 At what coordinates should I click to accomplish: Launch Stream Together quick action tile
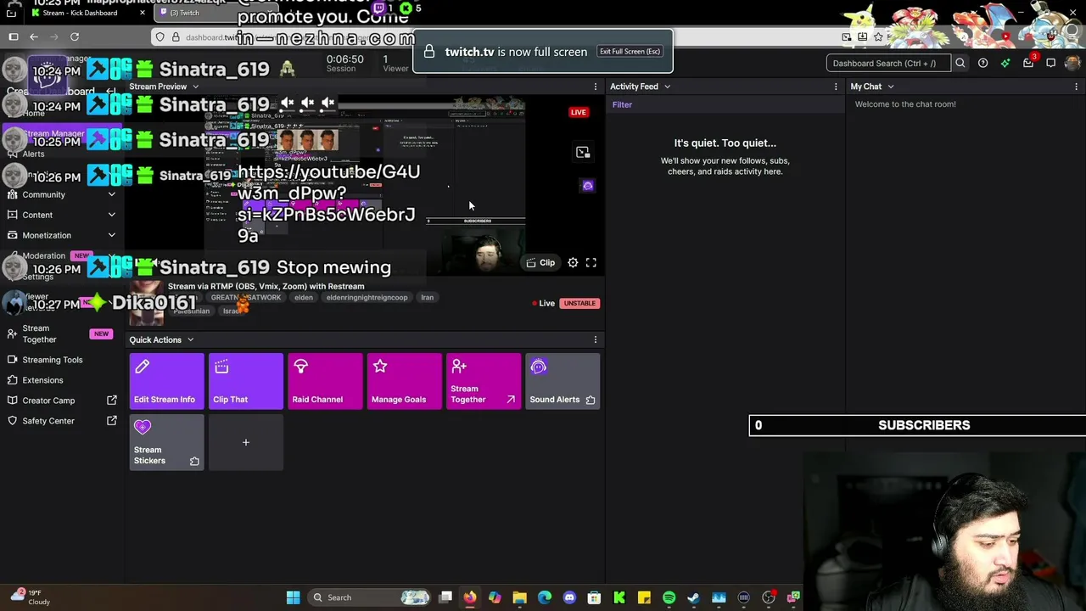click(484, 381)
